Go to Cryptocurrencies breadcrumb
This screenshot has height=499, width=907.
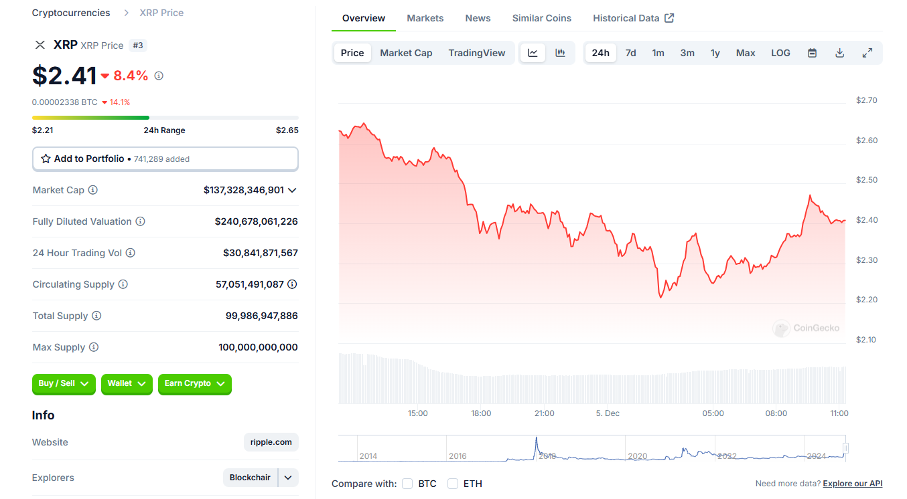point(71,13)
